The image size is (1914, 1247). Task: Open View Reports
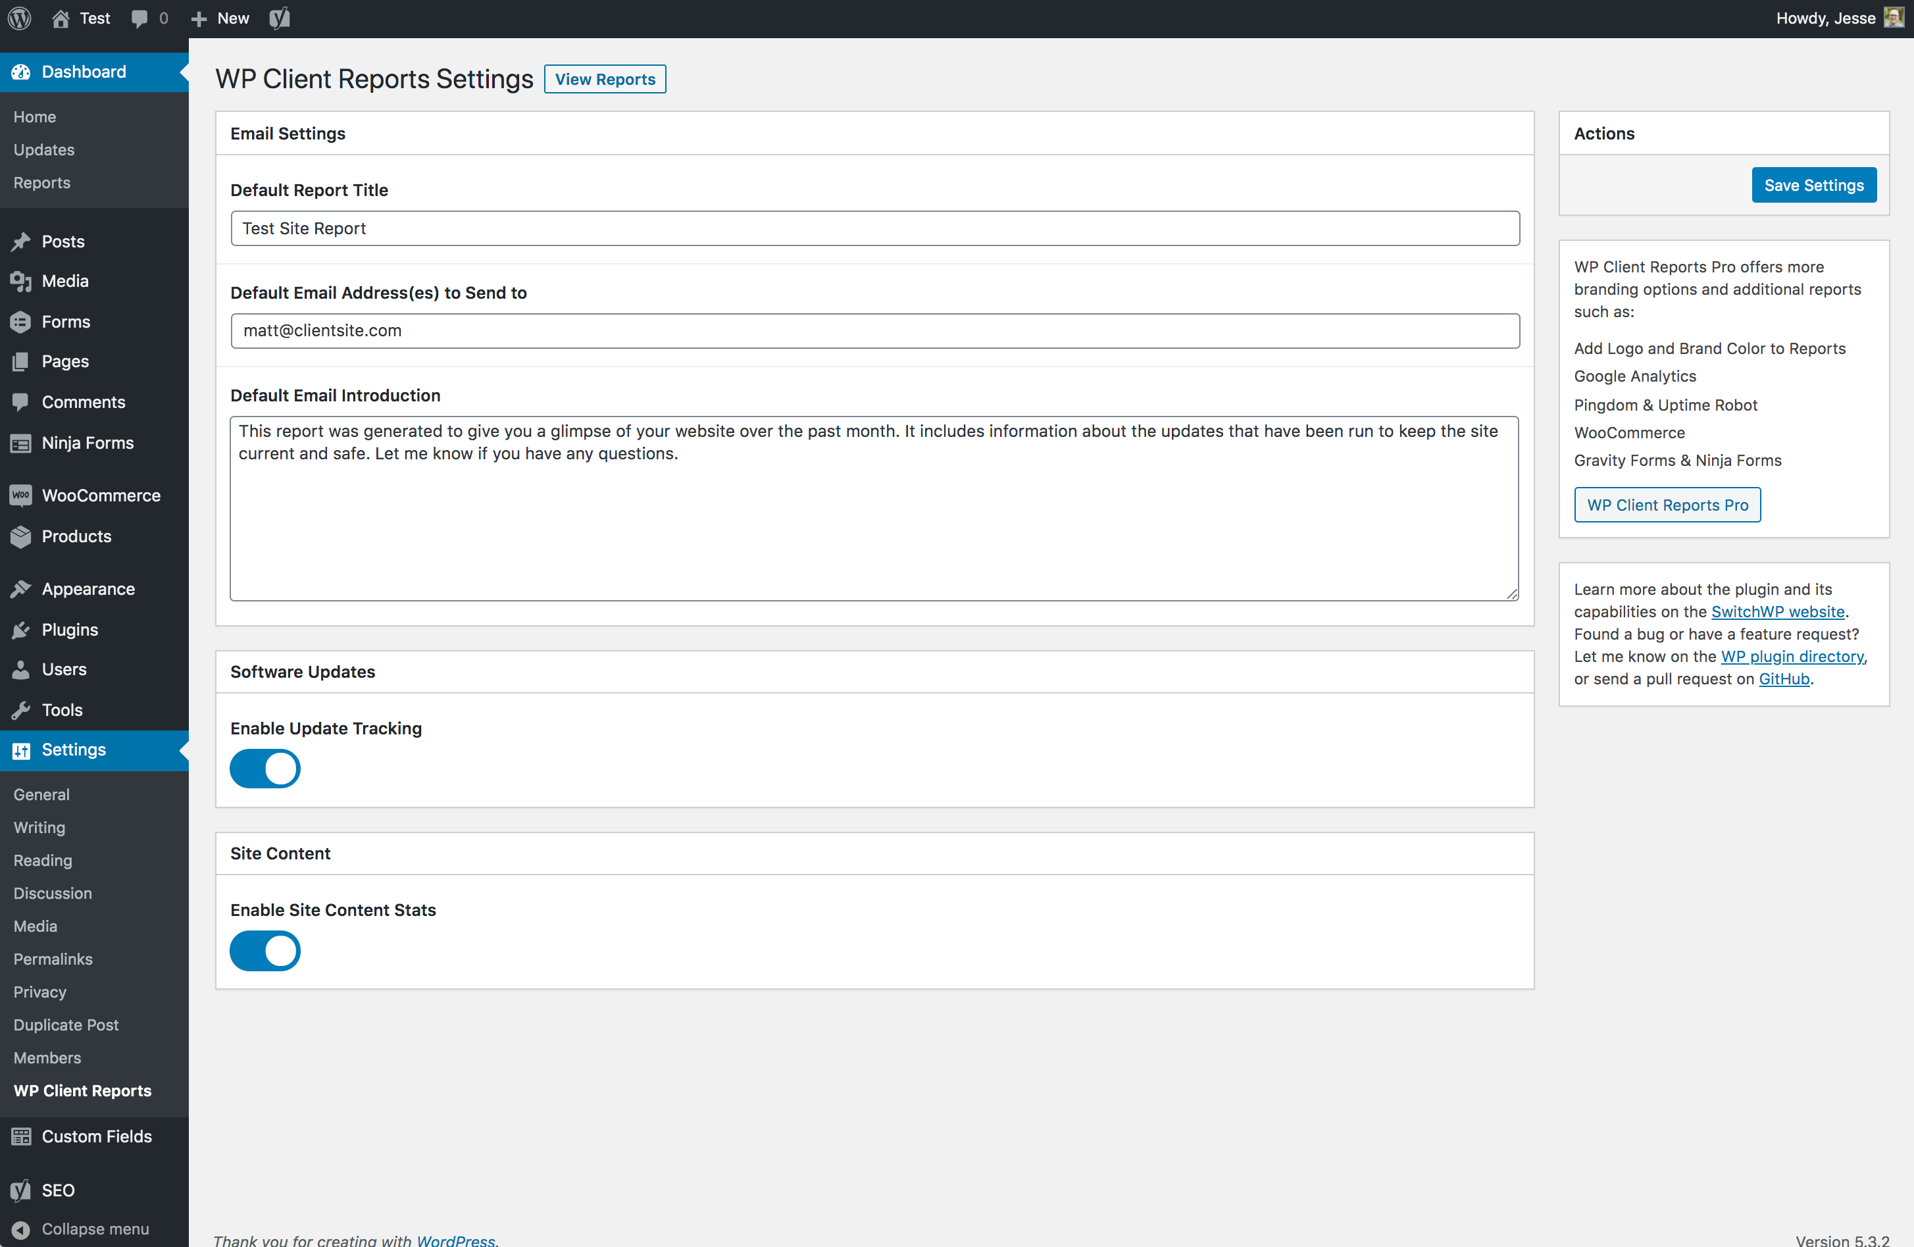[x=605, y=79]
